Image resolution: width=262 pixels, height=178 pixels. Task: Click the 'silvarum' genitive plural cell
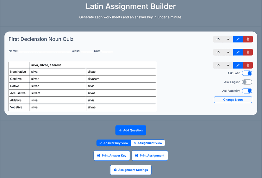(x=121, y=79)
